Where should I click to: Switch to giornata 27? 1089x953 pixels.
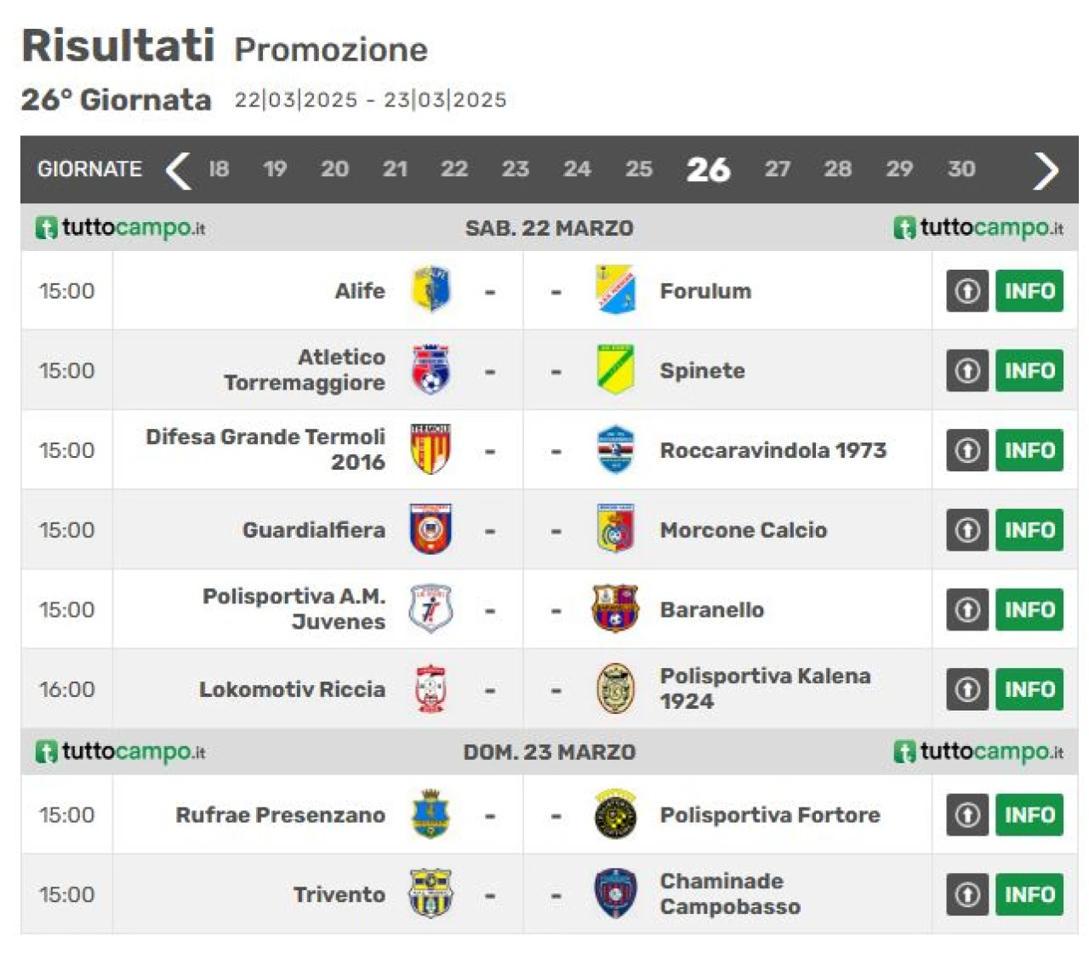[x=777, y=169]
